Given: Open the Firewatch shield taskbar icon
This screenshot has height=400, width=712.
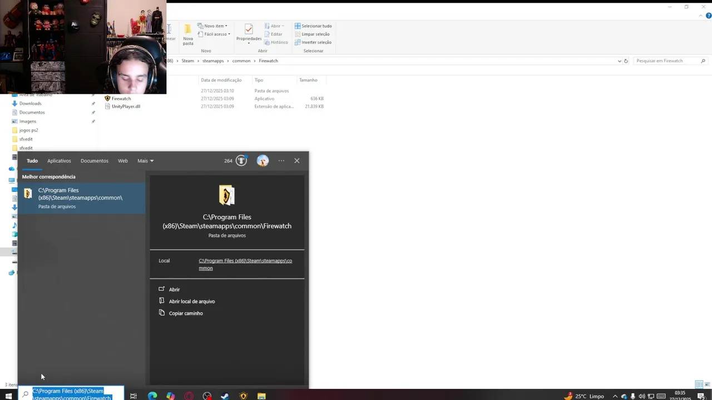Looking at the screenshot, I should (243, 396).
